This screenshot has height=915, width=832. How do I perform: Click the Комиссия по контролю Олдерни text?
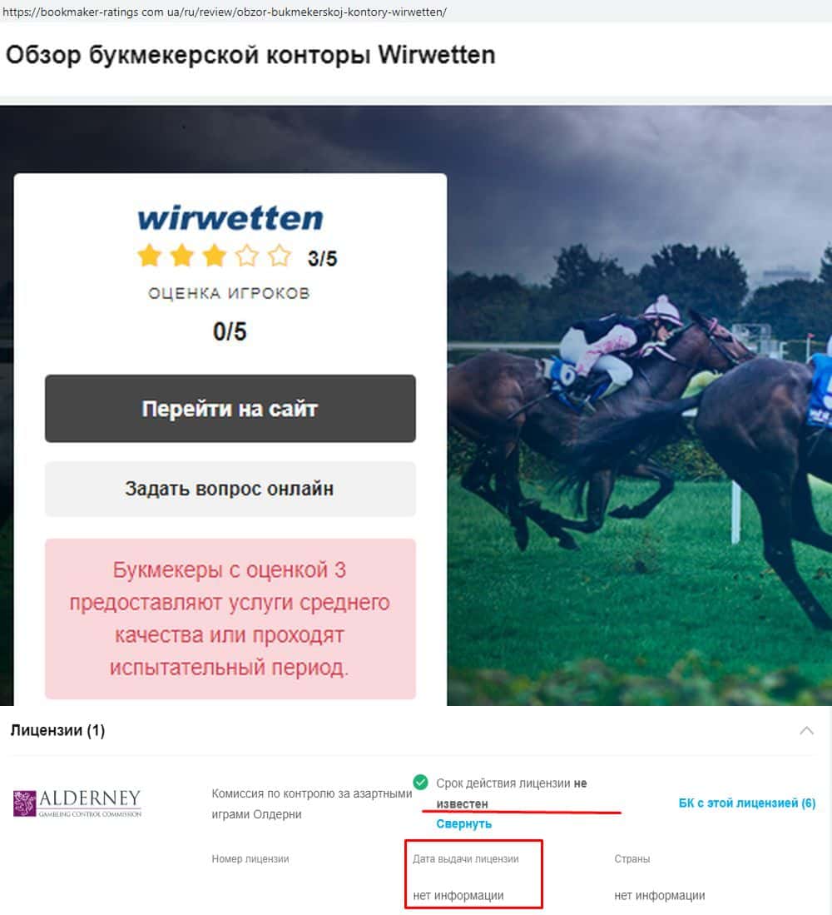click(311, 803)
